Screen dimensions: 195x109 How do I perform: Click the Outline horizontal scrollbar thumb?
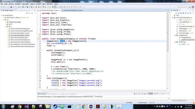point(179,100)
